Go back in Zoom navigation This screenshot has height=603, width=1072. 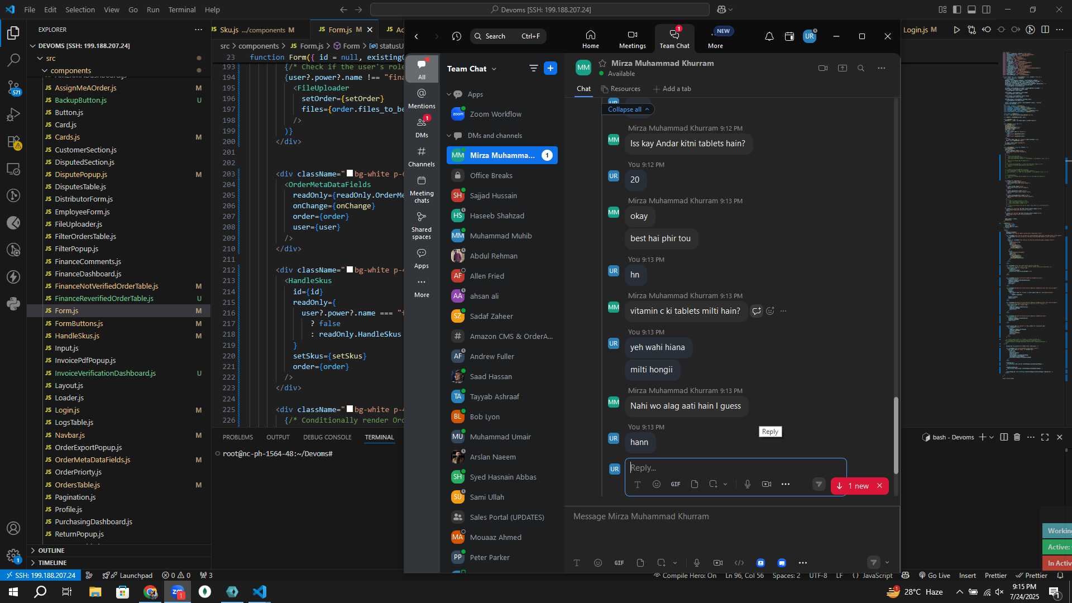417,36
